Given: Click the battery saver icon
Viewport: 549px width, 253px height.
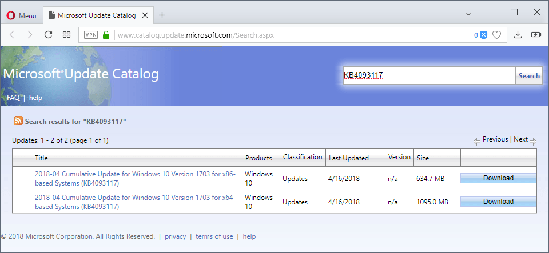Looking at the screenshot, I should pos(536,35).
